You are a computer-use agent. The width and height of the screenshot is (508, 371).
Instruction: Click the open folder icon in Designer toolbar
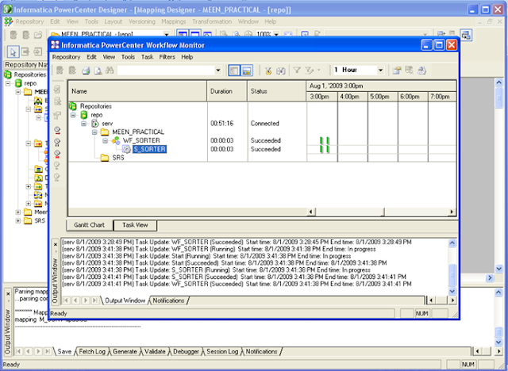[x=38, y=35]
